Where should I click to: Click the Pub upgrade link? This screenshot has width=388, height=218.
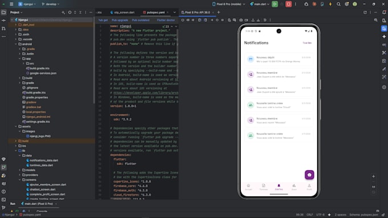click(x=120, y=20)
